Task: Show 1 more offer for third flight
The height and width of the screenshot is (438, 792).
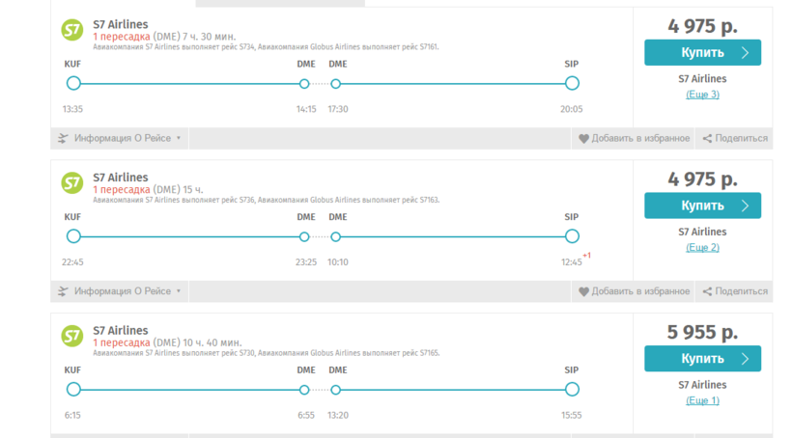Action: pos(702,400)
